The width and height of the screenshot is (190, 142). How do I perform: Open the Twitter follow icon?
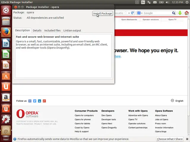[x=35, y=101]
